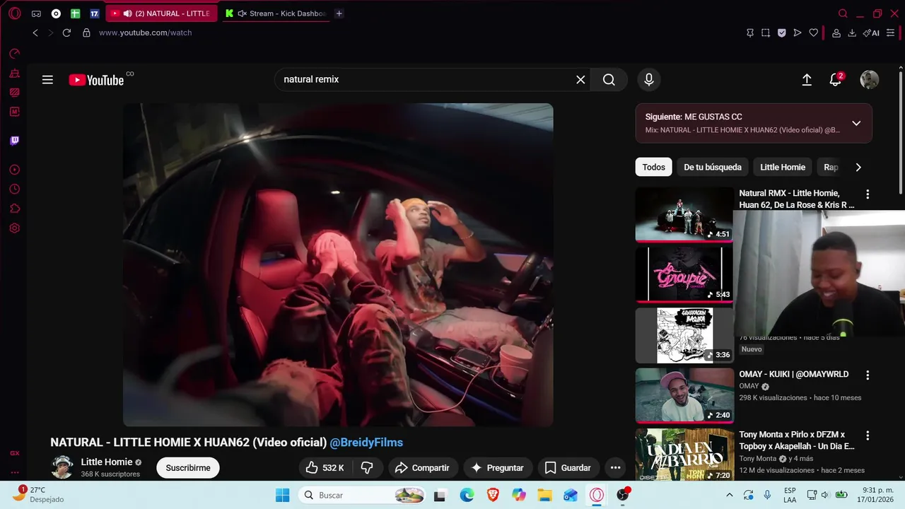The width and height of the screenshot is (905, 509).
Task: Open the send/flow arrow icon
Action: (798, 33)
